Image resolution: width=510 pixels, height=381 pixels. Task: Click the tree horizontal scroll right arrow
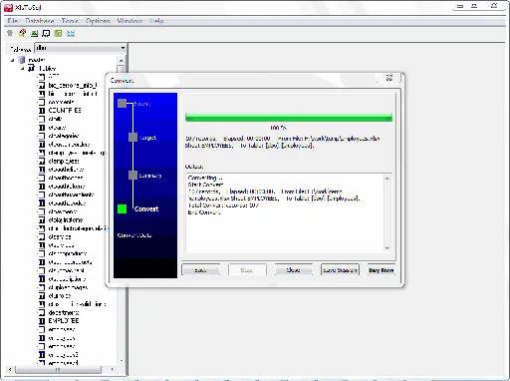pyautogui.click(x=113, y=369)
